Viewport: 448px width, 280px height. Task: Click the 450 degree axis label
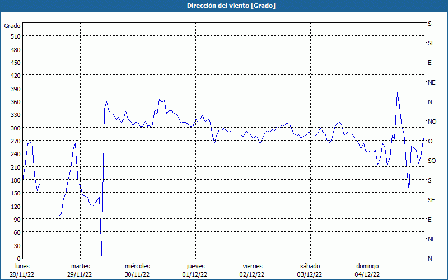[x=16, y=63]
